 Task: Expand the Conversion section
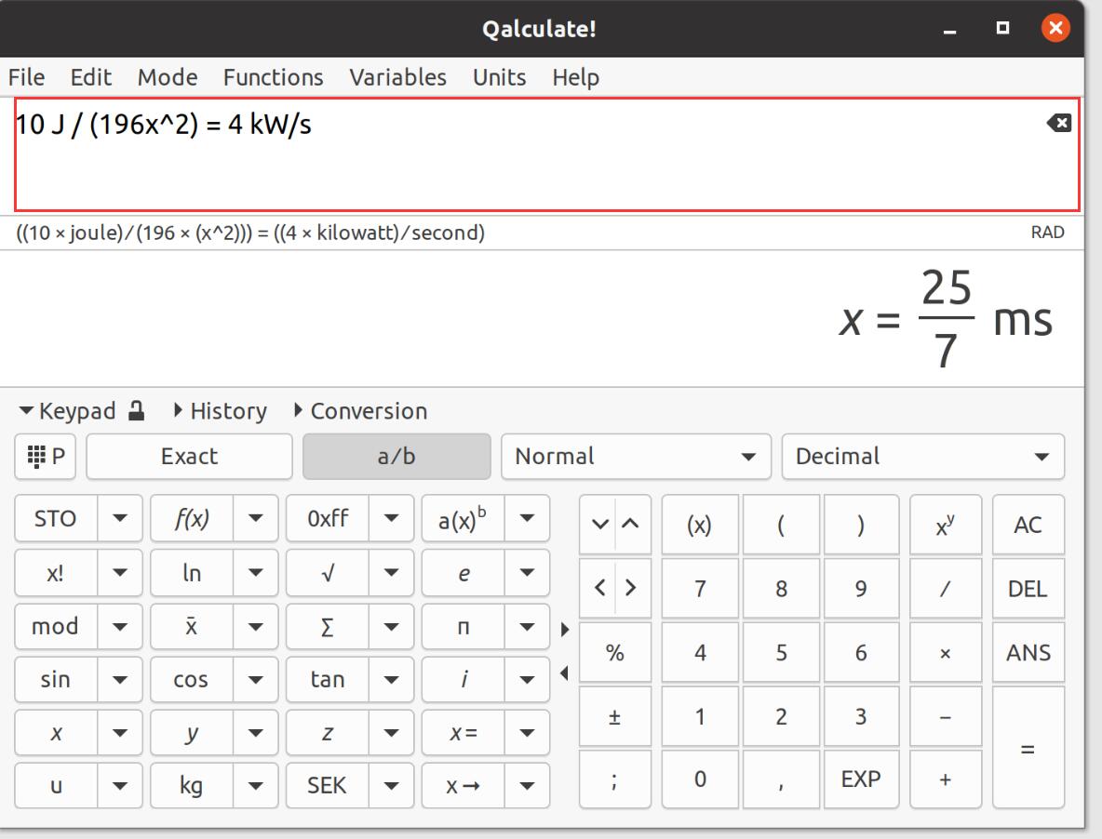pyautogui.click(x=360, y=411)
